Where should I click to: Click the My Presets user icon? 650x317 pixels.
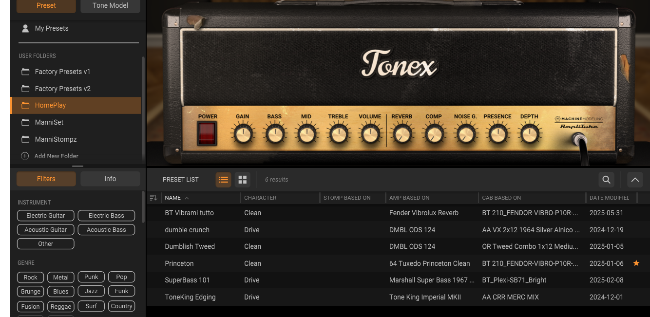(25, 28)
